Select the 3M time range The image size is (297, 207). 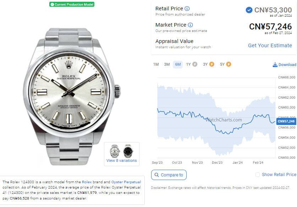167,65
